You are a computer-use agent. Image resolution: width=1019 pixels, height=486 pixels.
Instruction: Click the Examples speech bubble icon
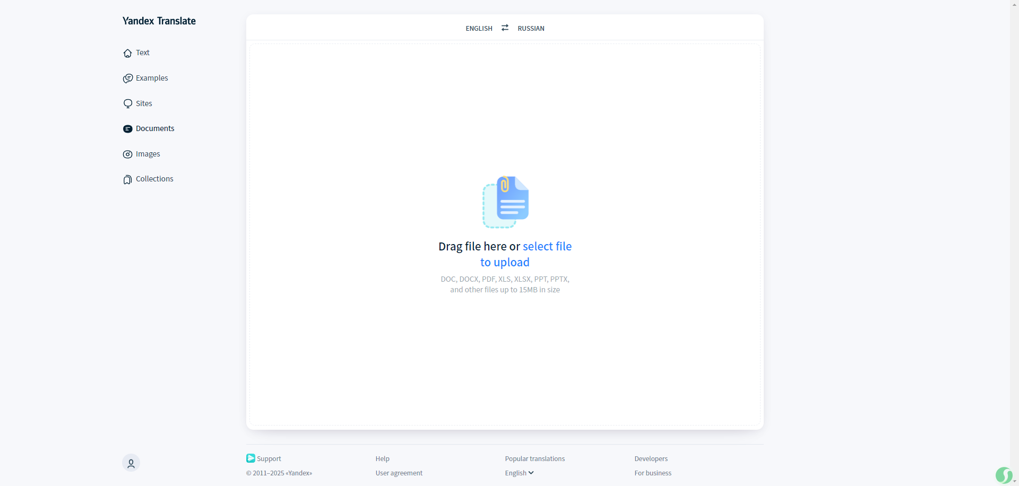click(127, 79)
